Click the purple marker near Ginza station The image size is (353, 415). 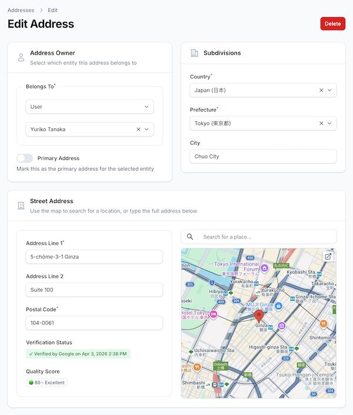click(x=282, y=326)
